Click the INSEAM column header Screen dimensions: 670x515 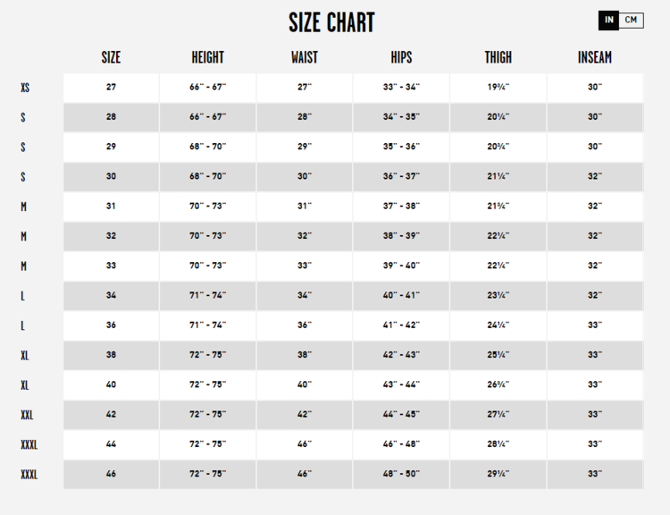pos(595,57)
